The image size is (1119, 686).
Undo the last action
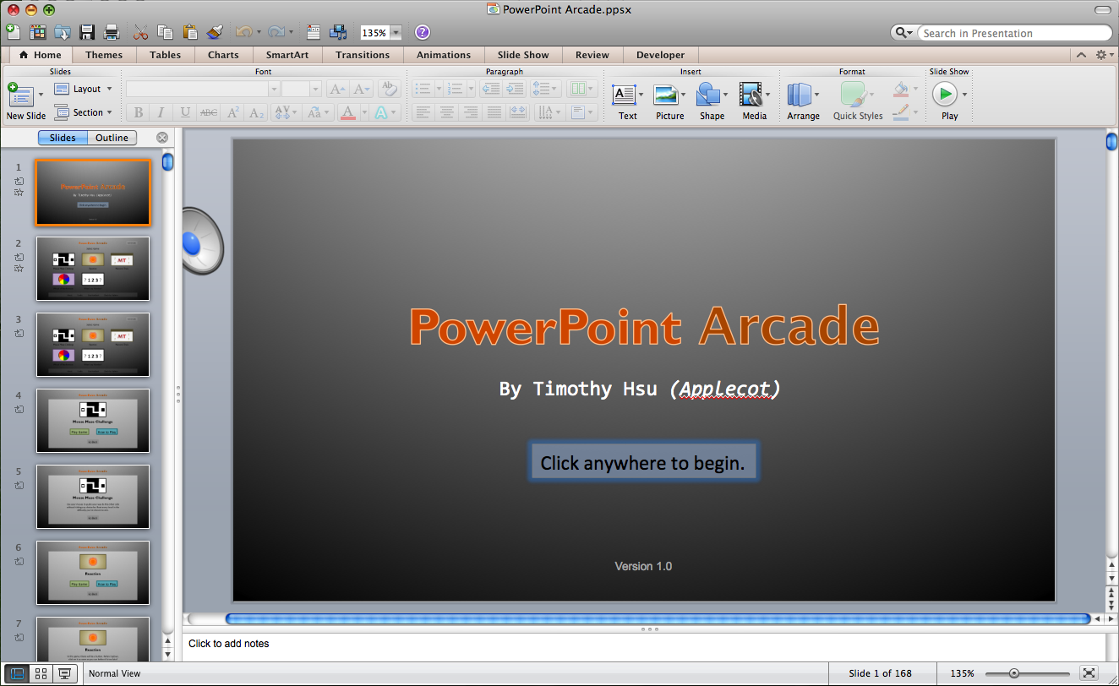click(243, 32)
